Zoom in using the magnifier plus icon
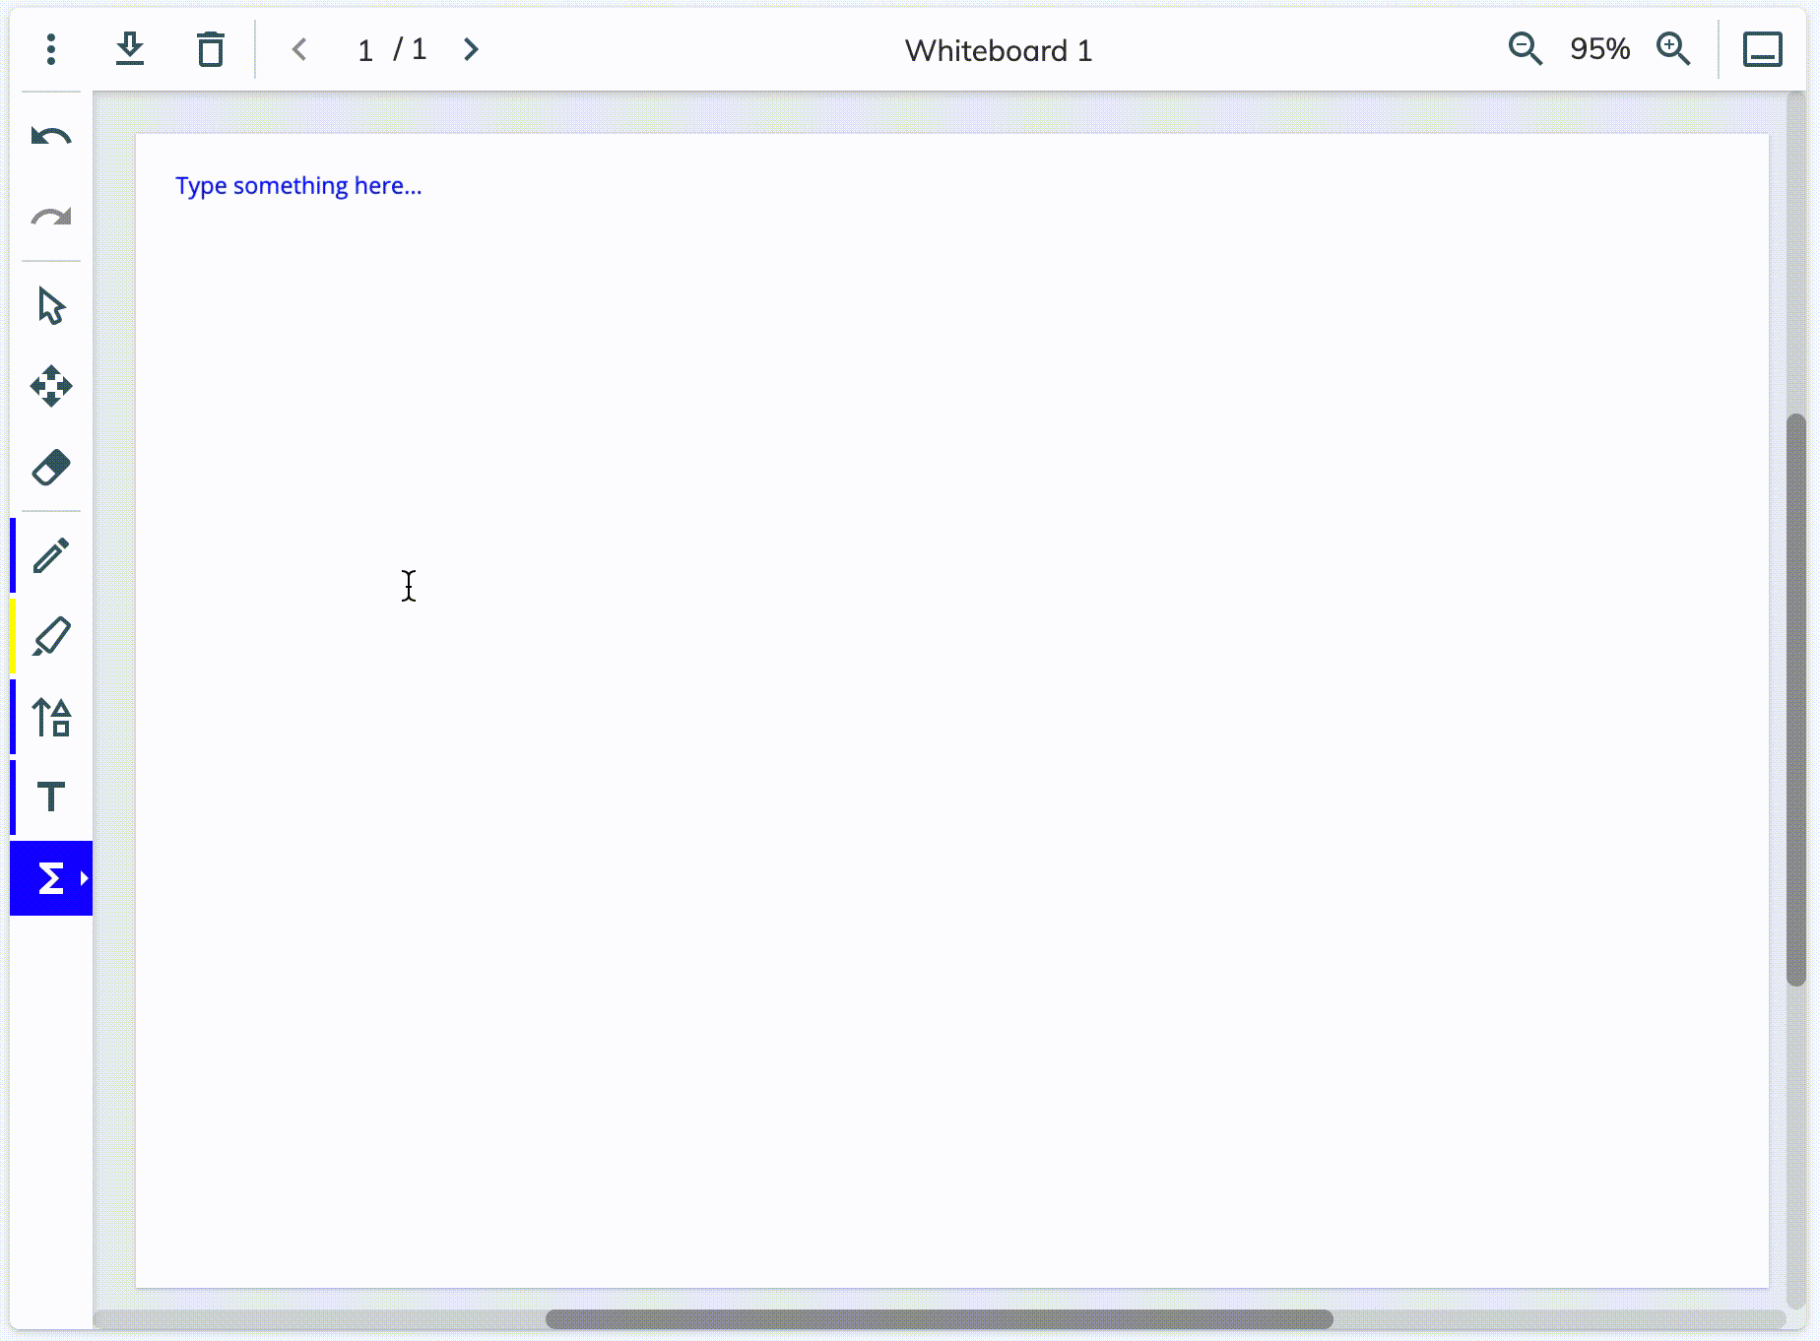The width and height of the screenshot is (1820, 1341). [x=1673, y=48]
